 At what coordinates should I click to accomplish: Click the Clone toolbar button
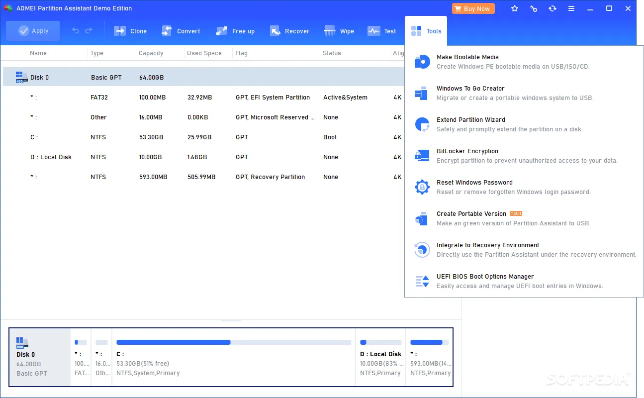pos(130,31)
